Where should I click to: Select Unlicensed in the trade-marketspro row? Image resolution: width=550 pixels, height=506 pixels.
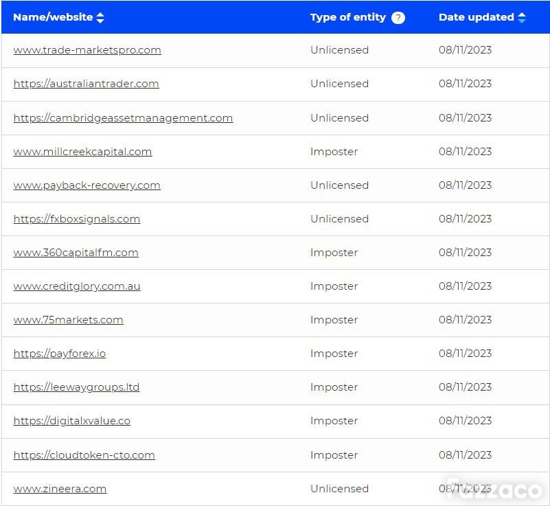tap(339, 50)
